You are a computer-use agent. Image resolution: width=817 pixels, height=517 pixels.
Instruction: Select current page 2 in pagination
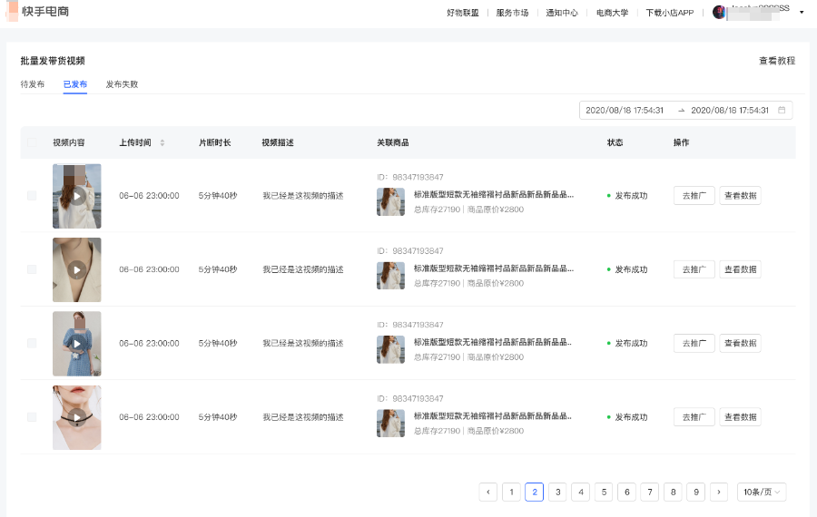click(x=535, y=492)
